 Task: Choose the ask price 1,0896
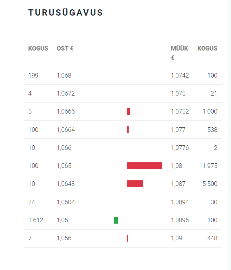click(180, 220)
